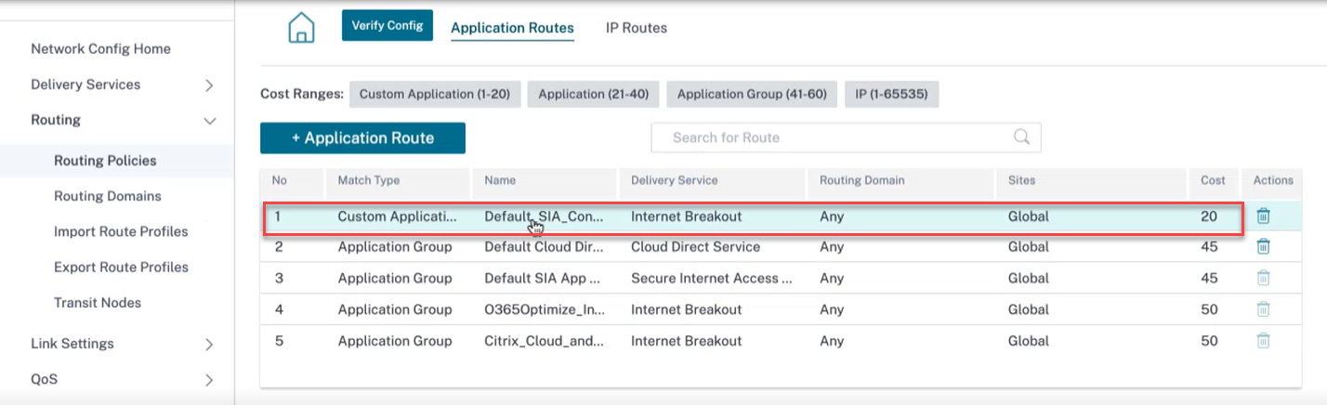Click Internet Breakout in Citrix_Cloud row
Viewport: 1327px width, 405px height.
pyautogui.click(x=686, y=341)
